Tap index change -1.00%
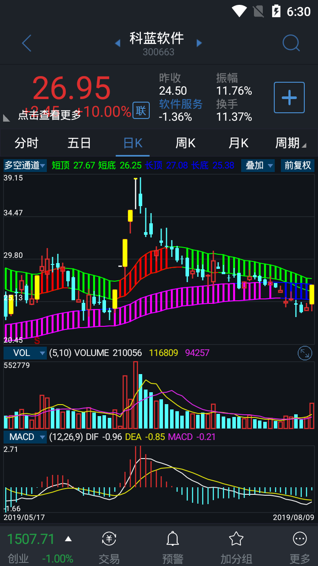Screen dimensions: 318x566 point(57,558)
